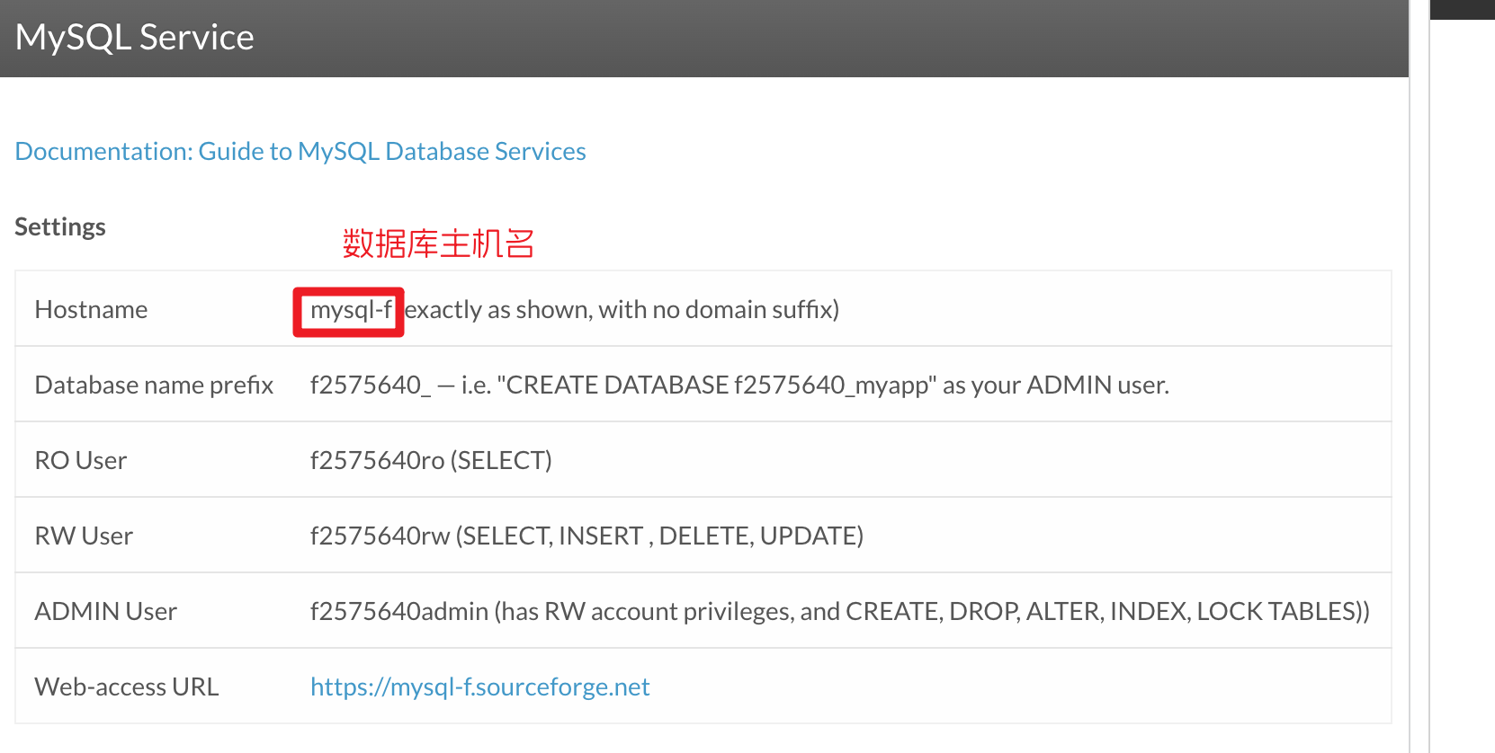Image resolution: width=1495 pixels, height=753 pixels.
Task: Select the mysql-f hostname value
Action: click(x=351, y=310)
